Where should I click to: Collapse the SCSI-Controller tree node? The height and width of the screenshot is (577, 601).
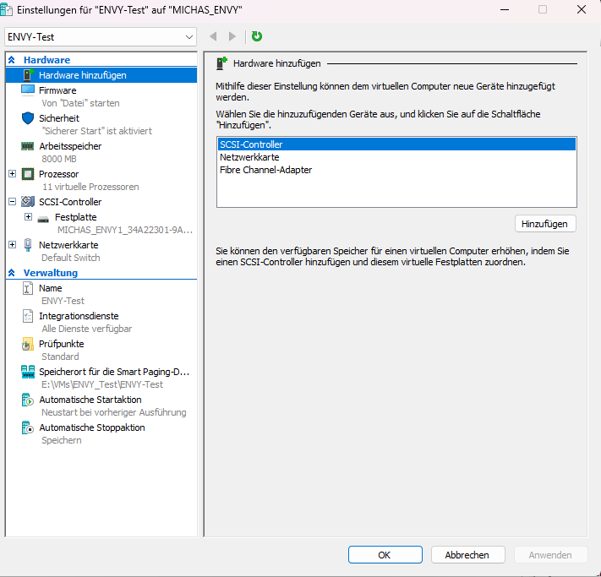pos(13,202)
